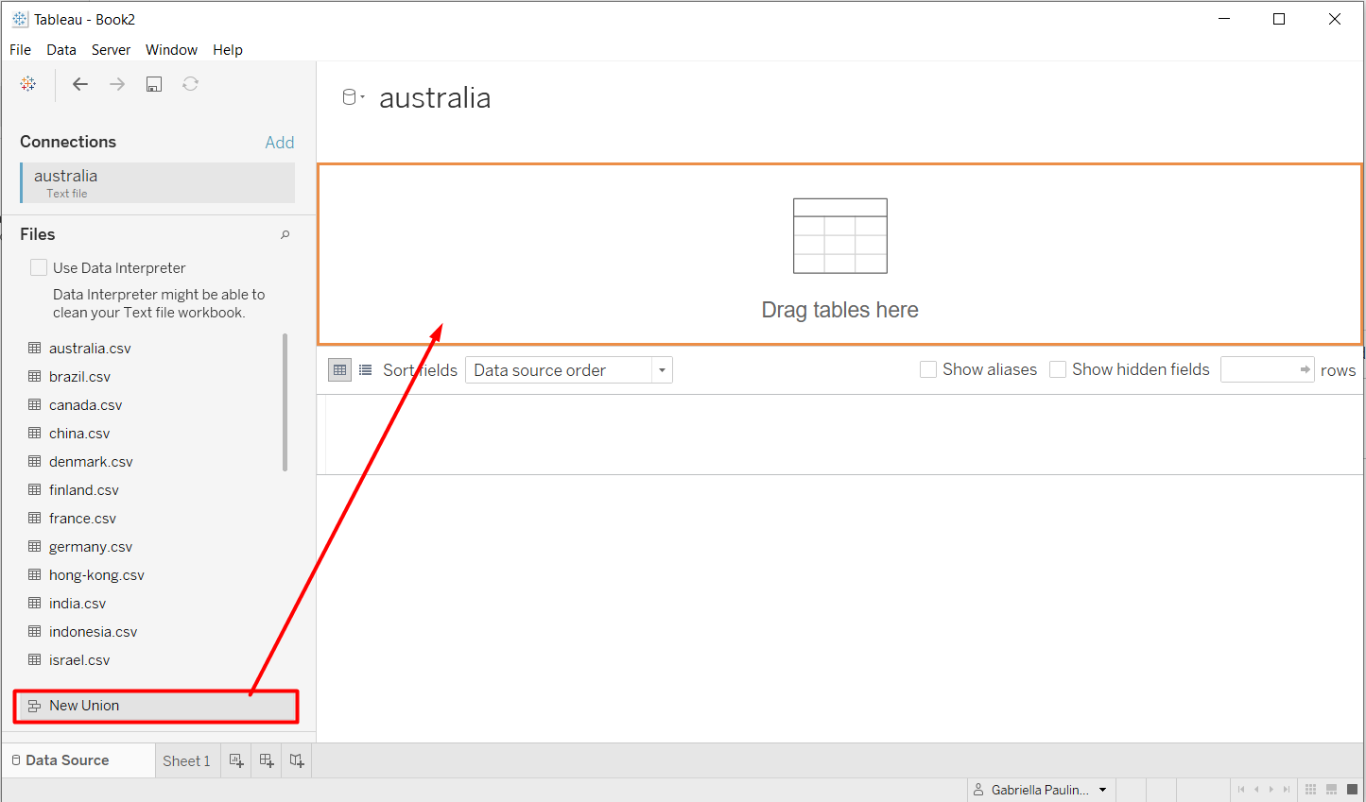The image size is (1366, 802).
Task: Switch to metadata list view icon
Action: [x=365, y=370]
